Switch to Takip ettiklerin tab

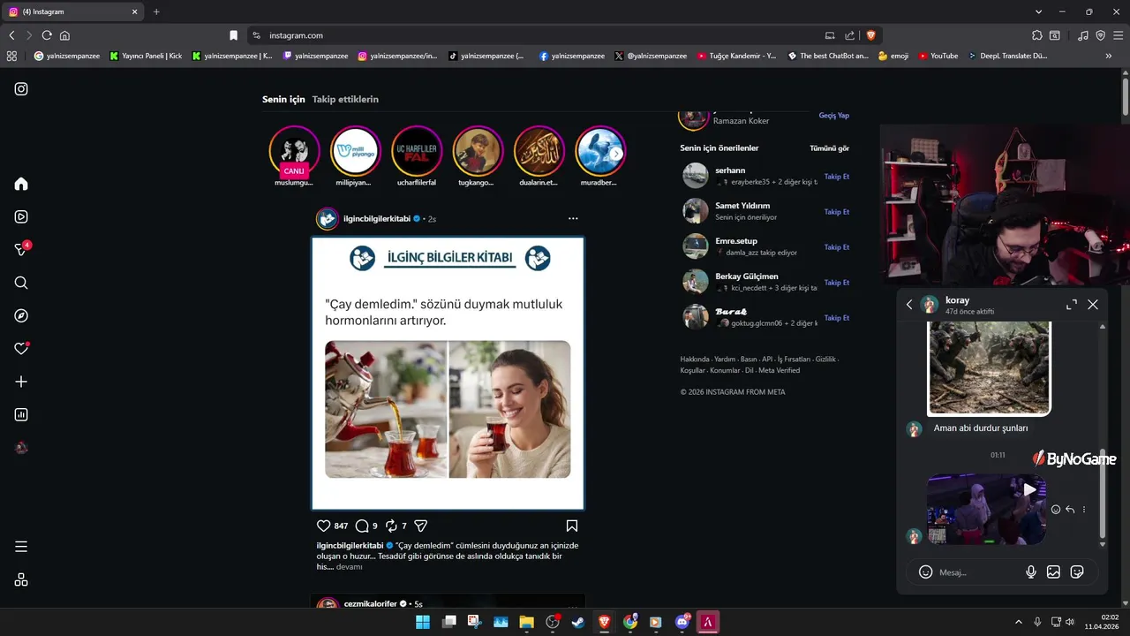tap(345, 100)
